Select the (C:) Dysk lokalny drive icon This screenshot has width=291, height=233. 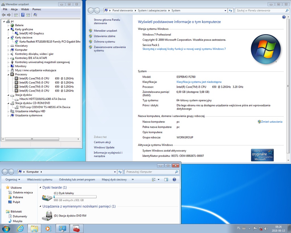click(47, 197)
